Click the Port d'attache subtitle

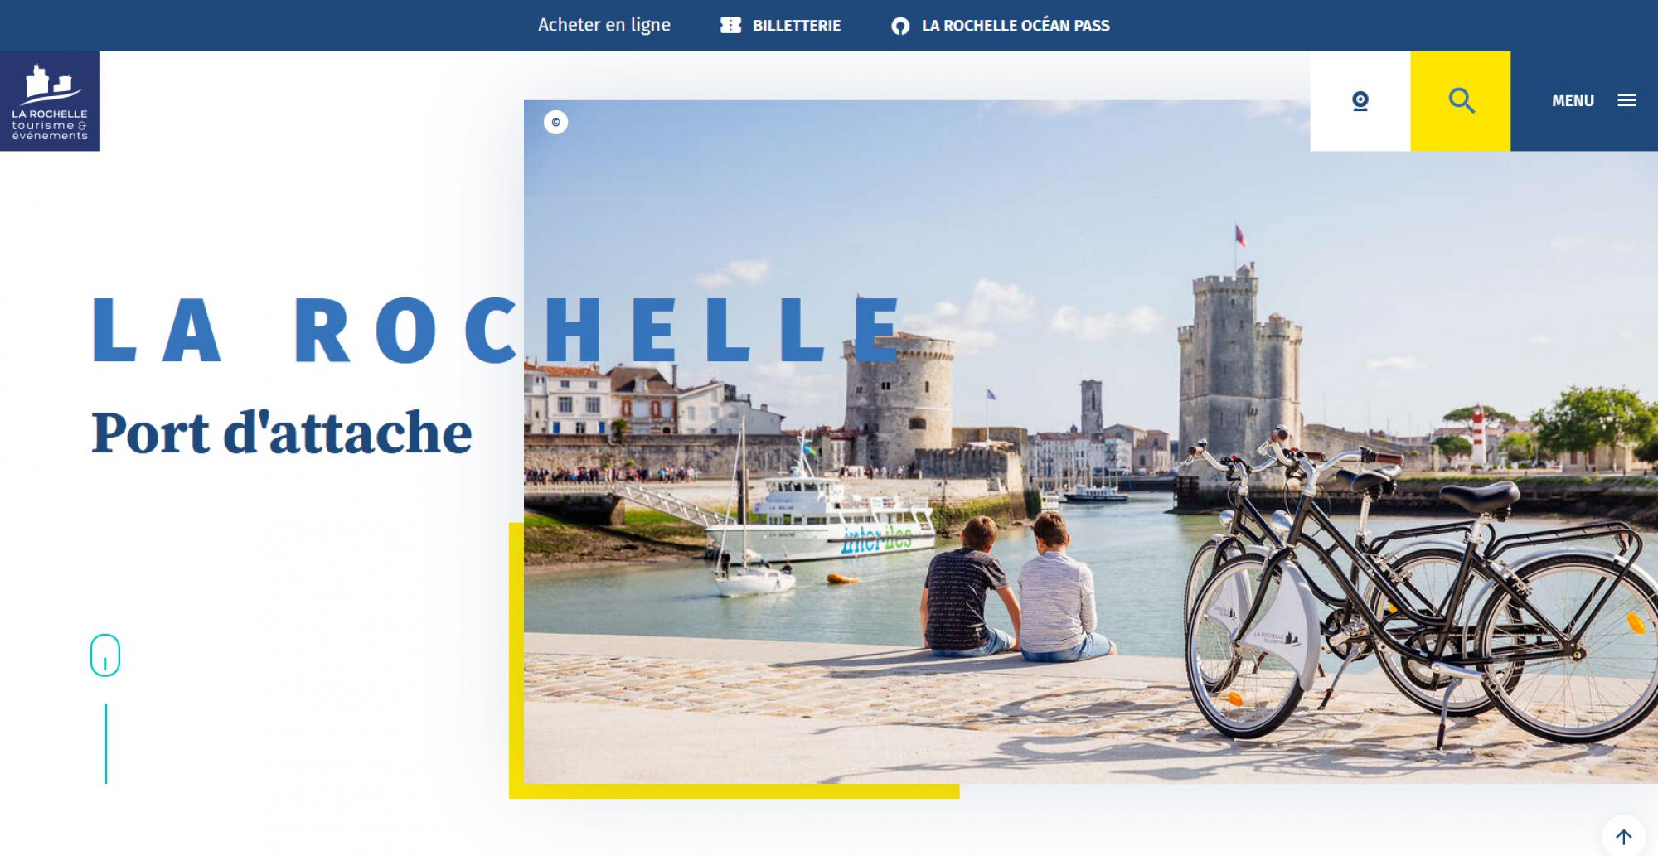point(282,433)
